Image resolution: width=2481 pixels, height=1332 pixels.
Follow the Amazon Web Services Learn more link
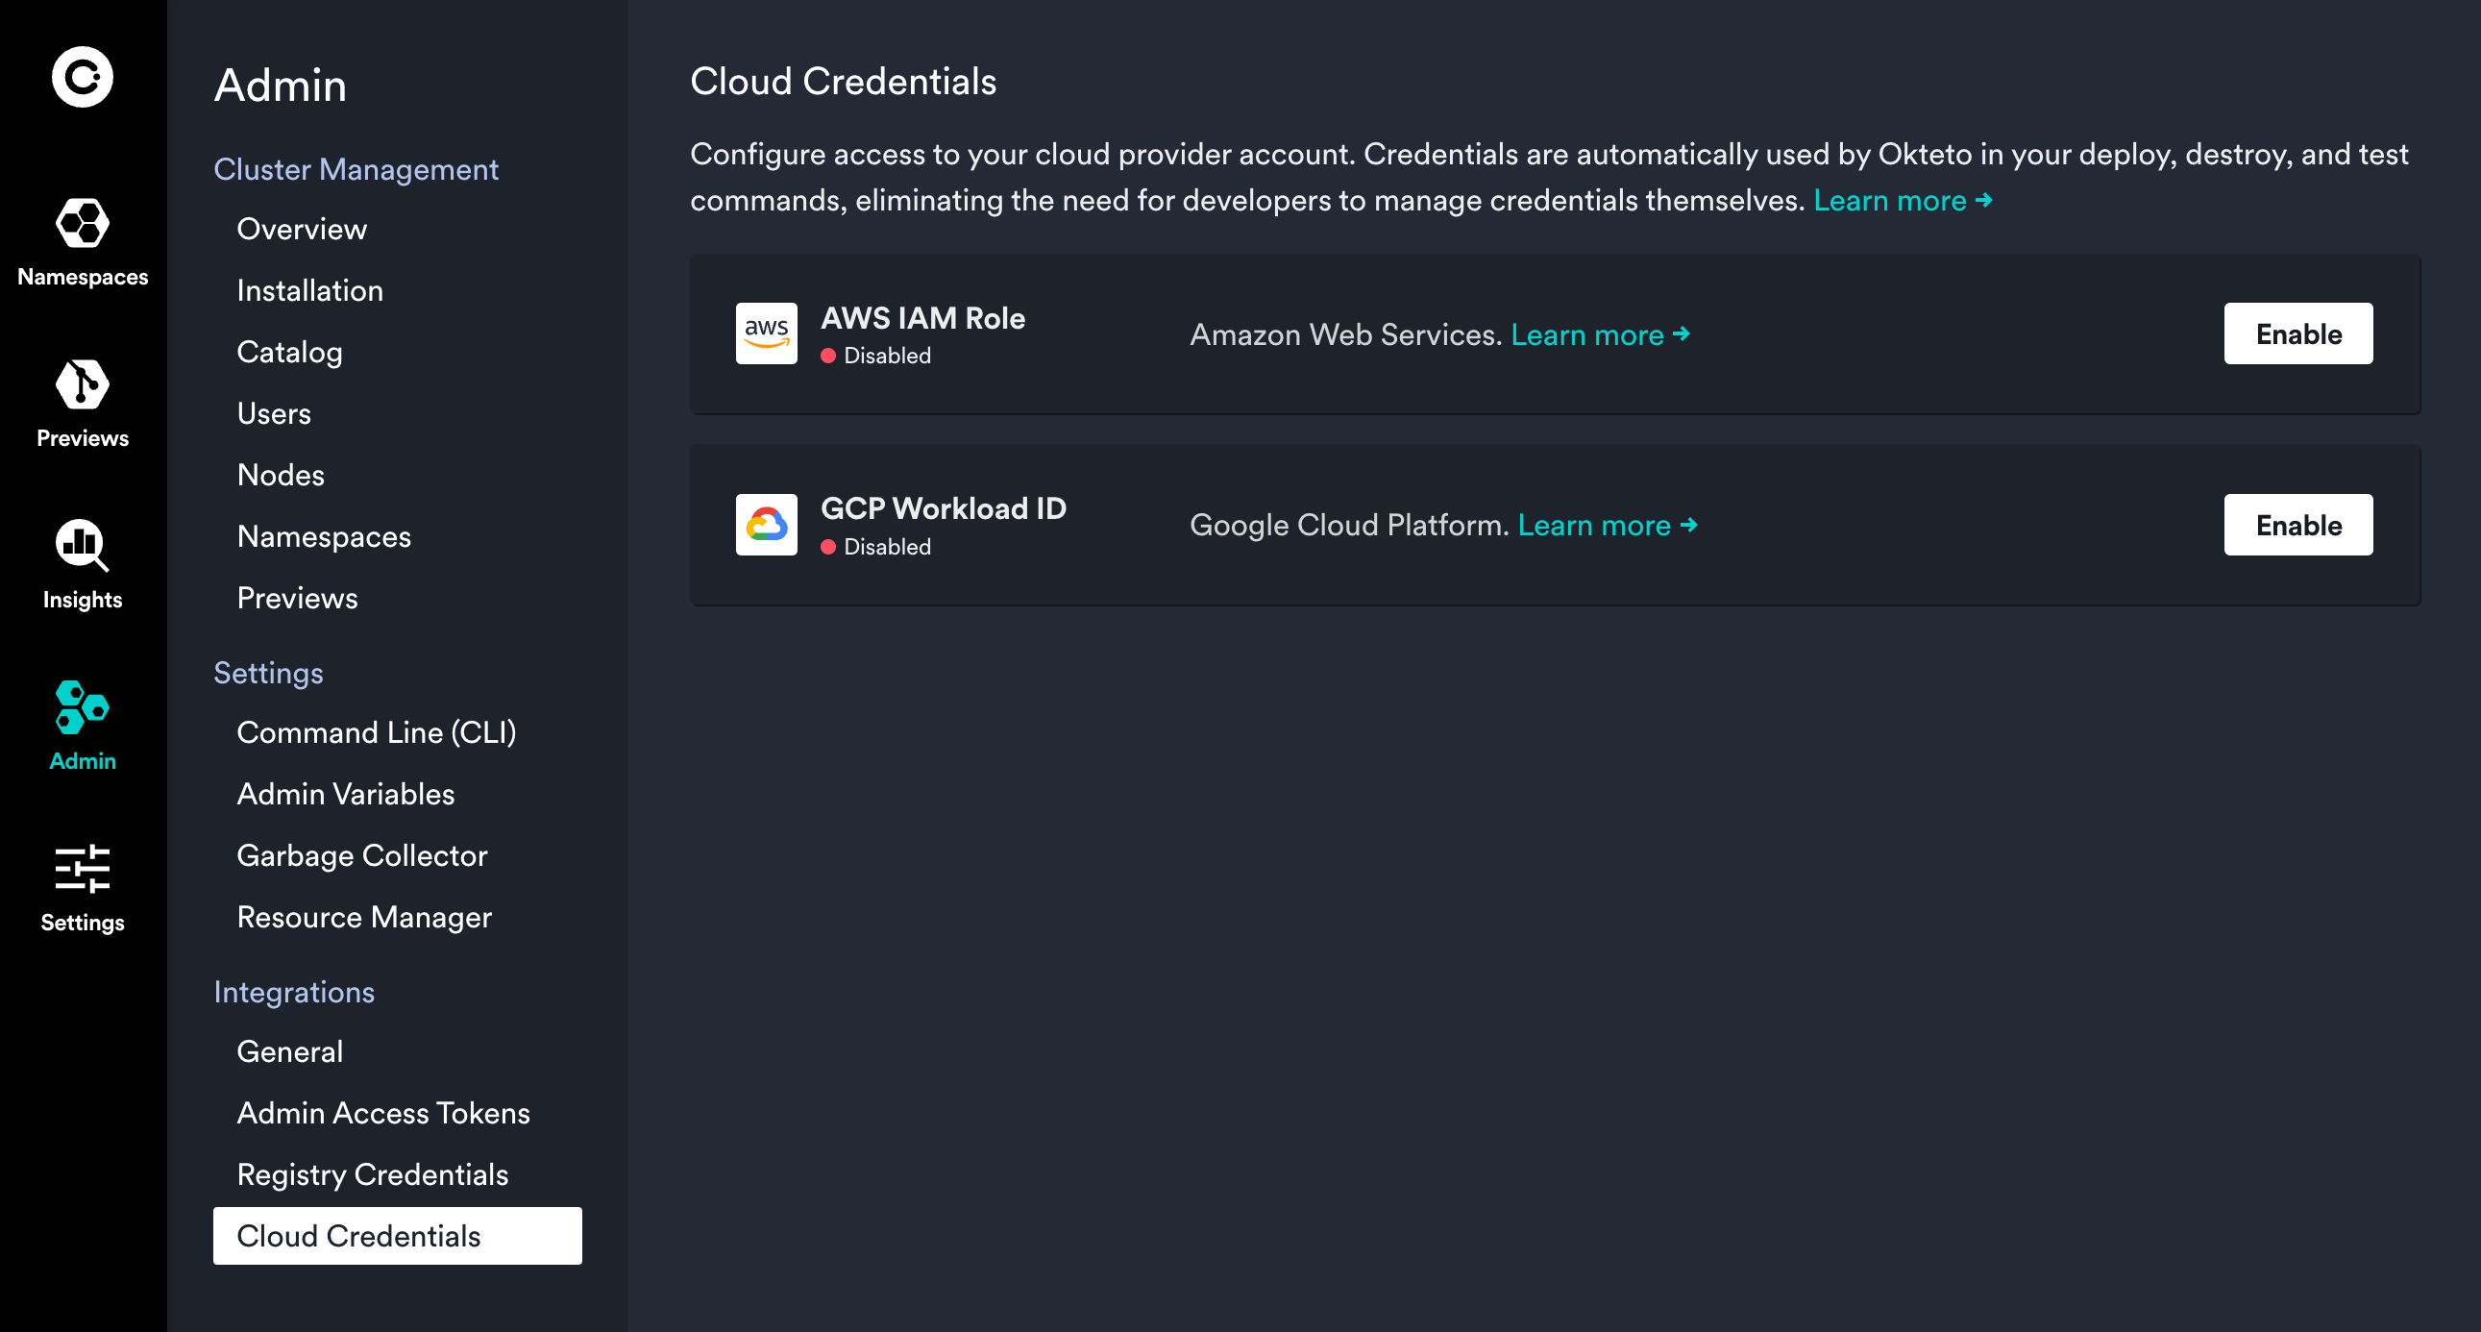[x=1589, y=334]
